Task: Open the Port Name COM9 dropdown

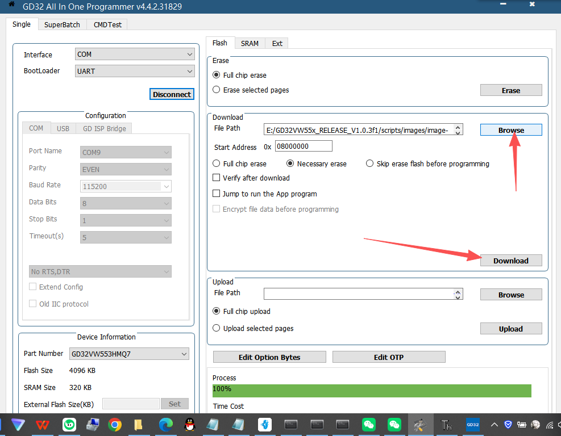Action: coord(126,152)
